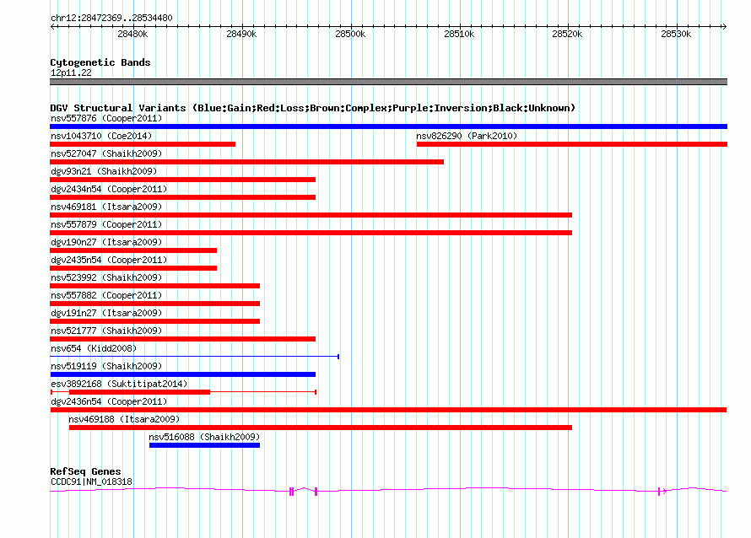Screen dimensions: 751x538
Task: Click the nsv1043710 red loss bar
Action: (143, 144)
